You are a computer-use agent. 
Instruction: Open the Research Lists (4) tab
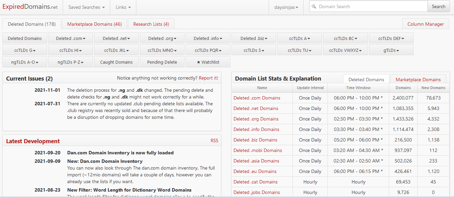[151, 24]
